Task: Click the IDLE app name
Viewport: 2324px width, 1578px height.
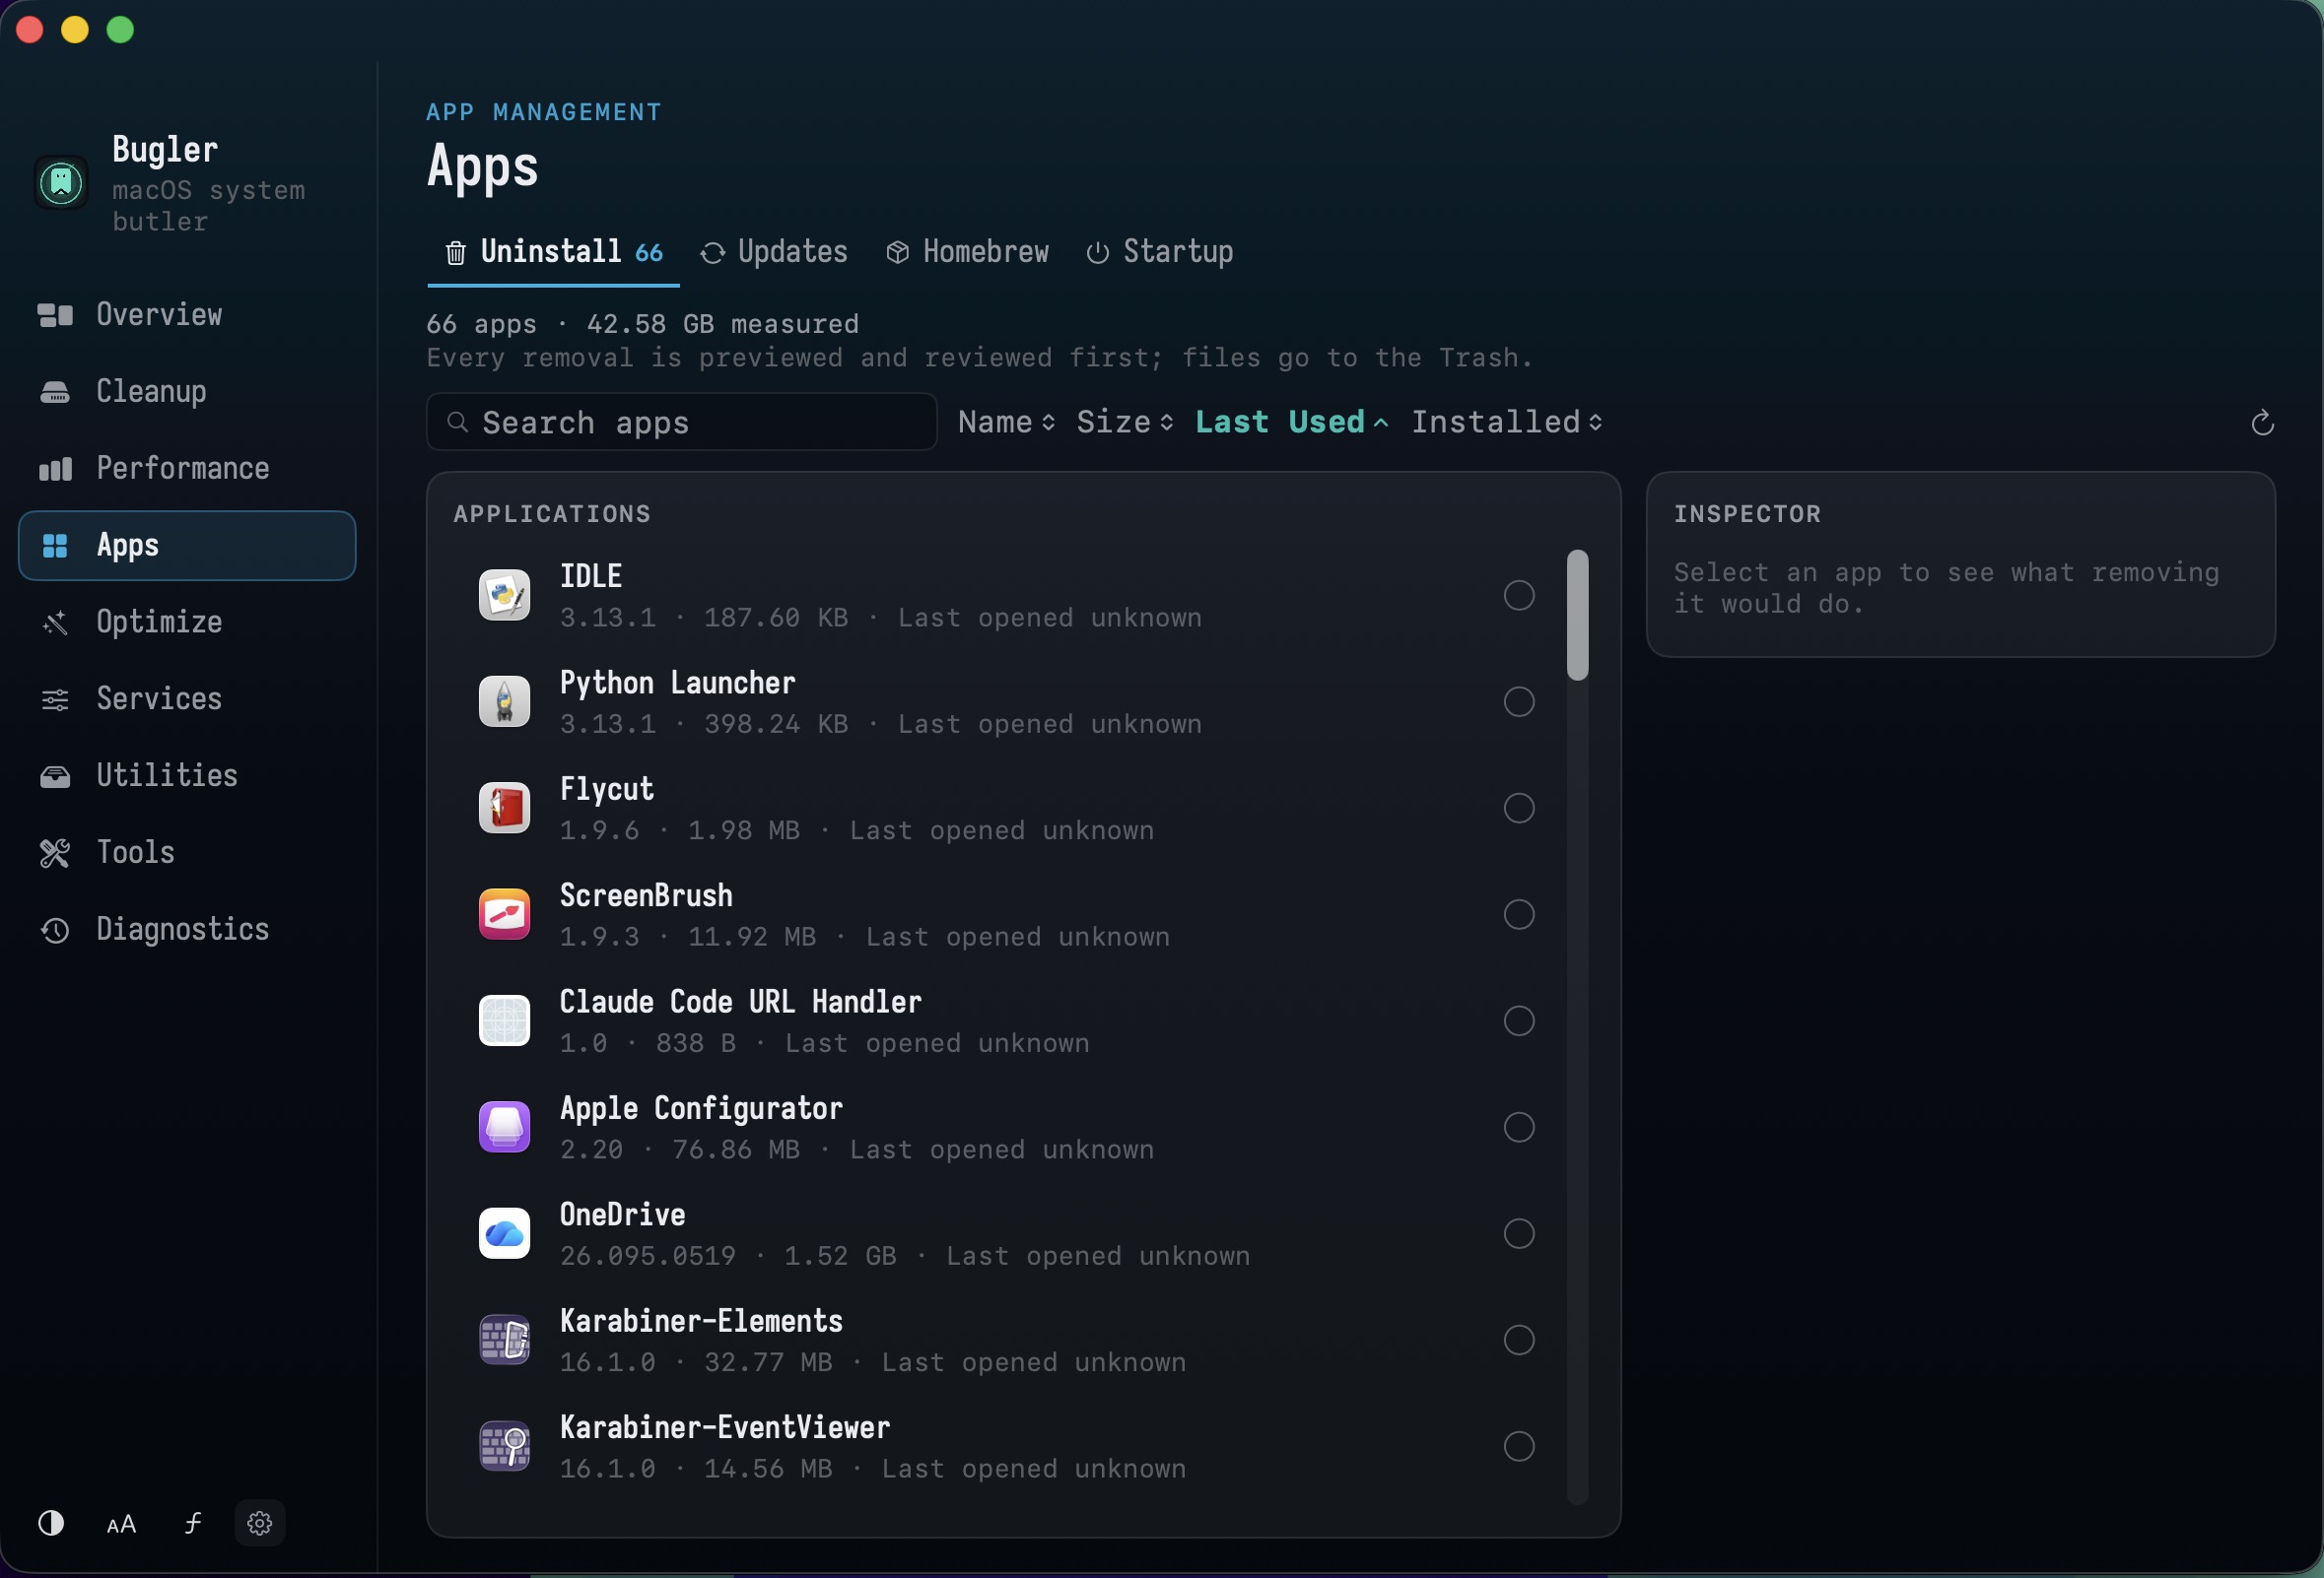Action: (591, 576)
